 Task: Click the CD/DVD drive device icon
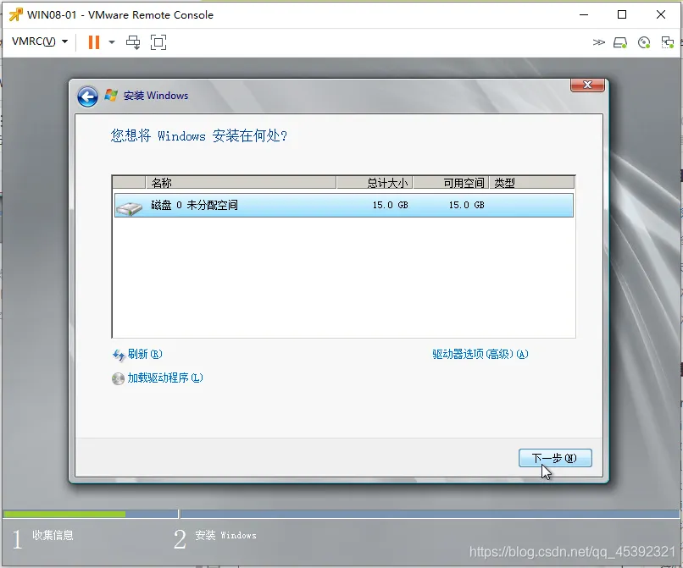pos(644,42)
